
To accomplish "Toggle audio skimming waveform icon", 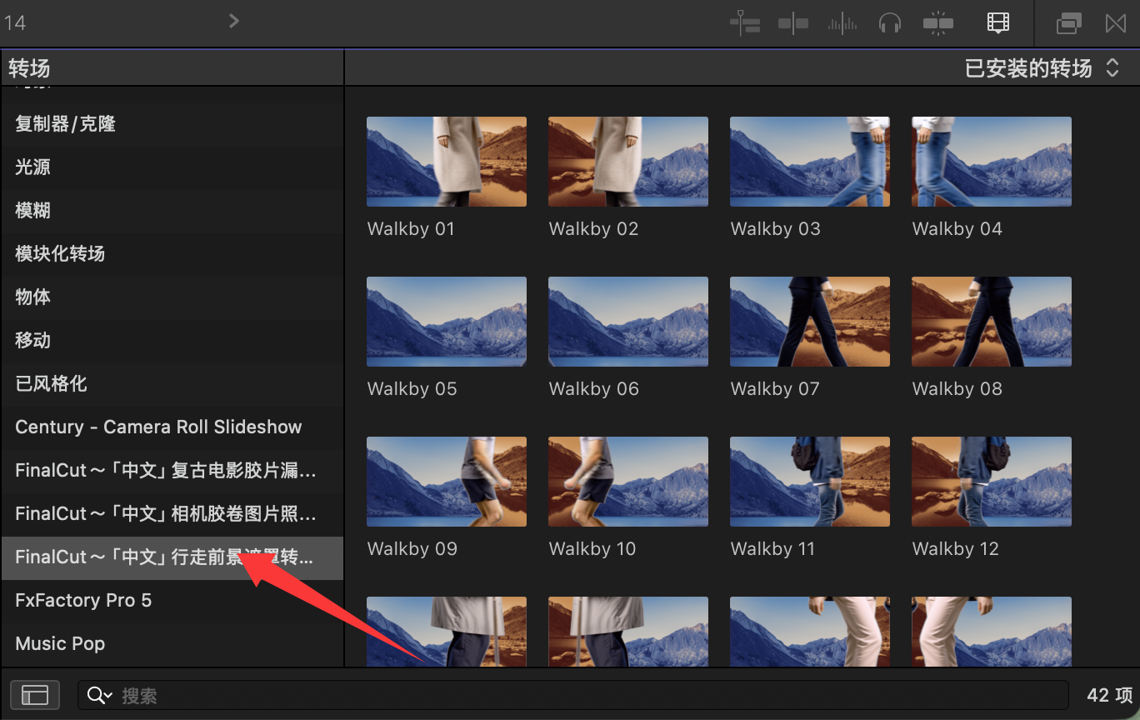I will pyautogui.click(x=842, y=23).
